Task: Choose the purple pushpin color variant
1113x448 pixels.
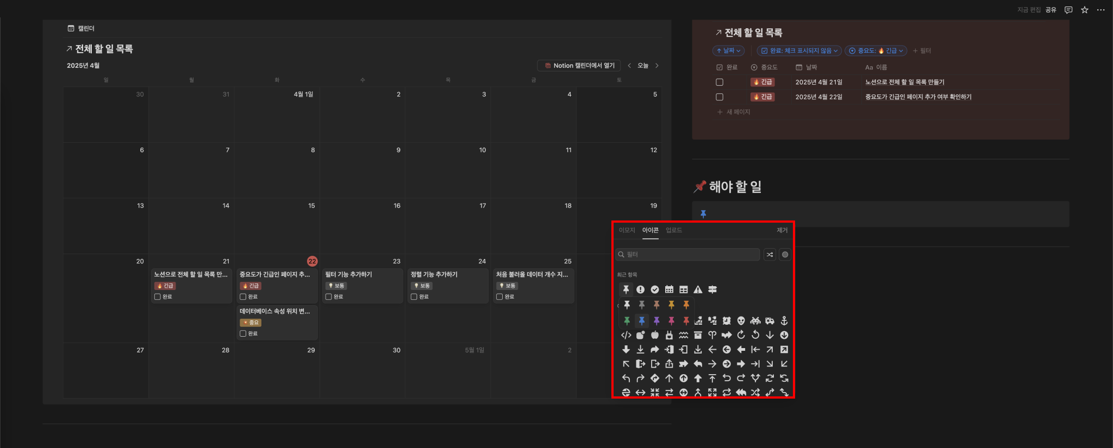Action: point(656,321)
